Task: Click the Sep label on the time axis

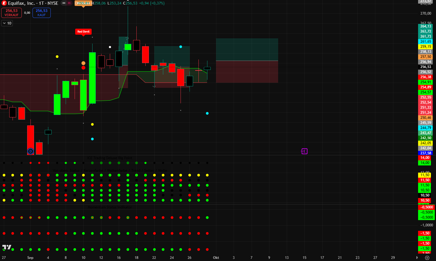Action: (30, 258)
